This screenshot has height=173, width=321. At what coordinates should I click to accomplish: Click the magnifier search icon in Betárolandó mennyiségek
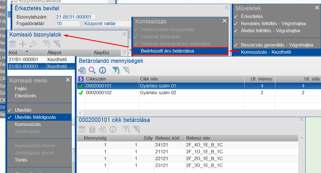pos(92,70)
